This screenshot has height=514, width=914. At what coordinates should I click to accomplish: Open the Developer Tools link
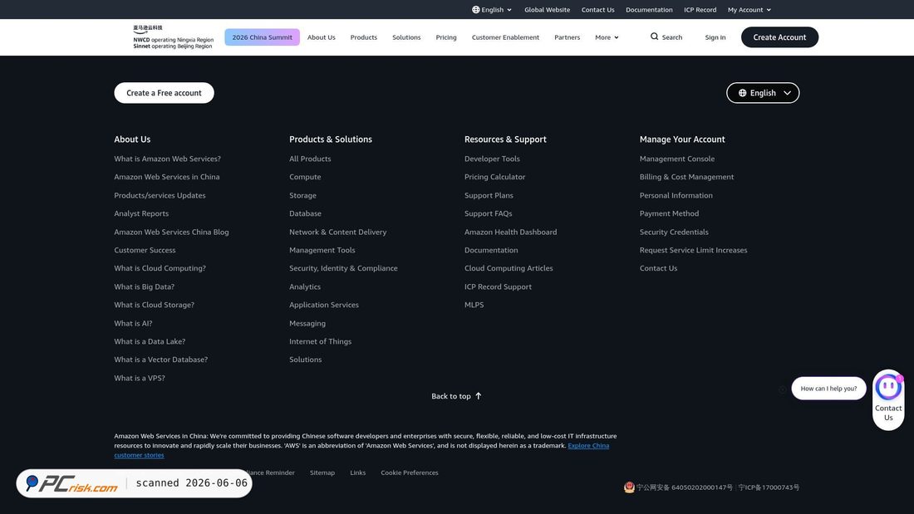492,159
